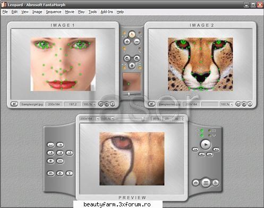Choose the add key dot plus tool
The height and width of the screenshot is (208, 264).
point(127,41)
